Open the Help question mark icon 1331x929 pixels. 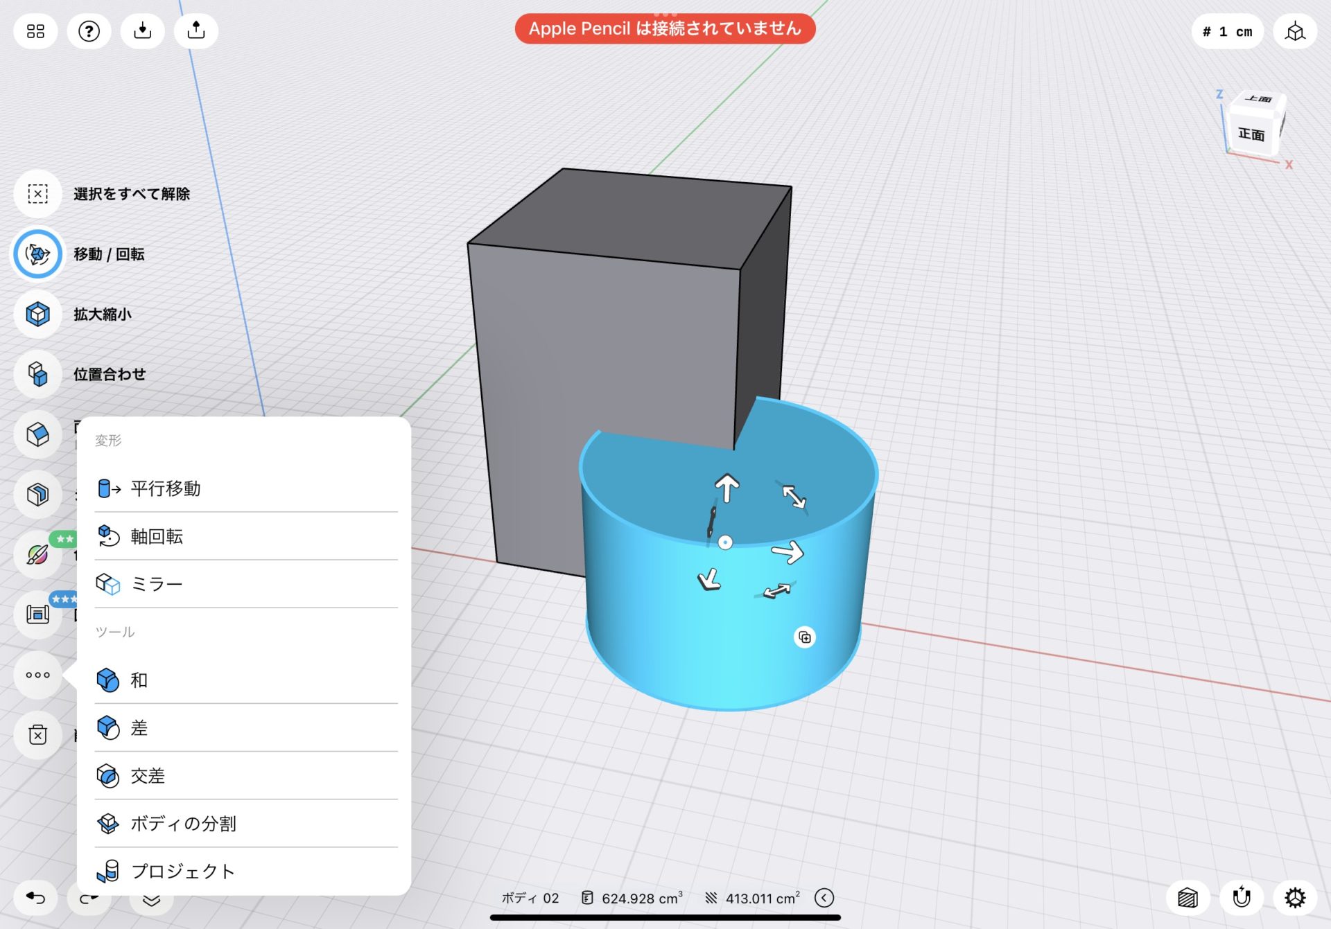pyautogui.click(x=89, y=30)
